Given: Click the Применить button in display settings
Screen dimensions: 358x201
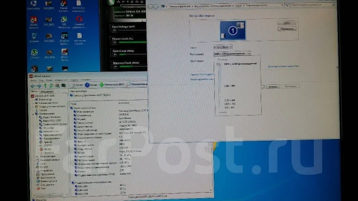Looking at the screenshot, I should click(x=290, y=87).
